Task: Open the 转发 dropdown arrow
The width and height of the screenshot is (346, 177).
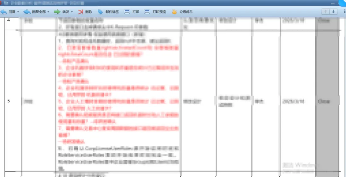Action: [72, 12]
